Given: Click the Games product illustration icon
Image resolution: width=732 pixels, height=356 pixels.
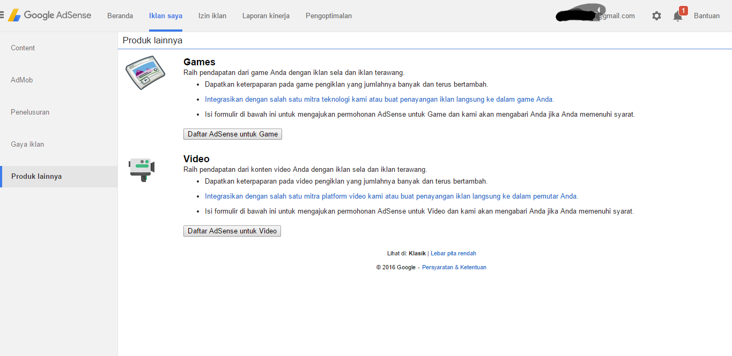Looking at the screenshot, I should [x=145, y=72].
